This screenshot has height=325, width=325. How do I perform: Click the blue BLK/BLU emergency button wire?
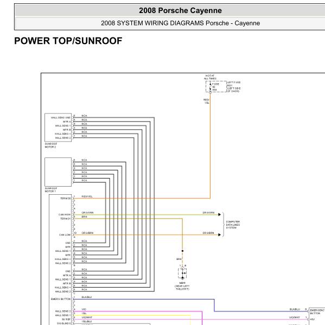214,305
